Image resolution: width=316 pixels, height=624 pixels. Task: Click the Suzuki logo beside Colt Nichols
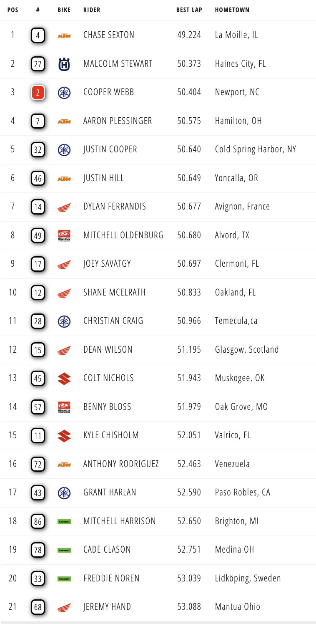click(x=64, y=378)
